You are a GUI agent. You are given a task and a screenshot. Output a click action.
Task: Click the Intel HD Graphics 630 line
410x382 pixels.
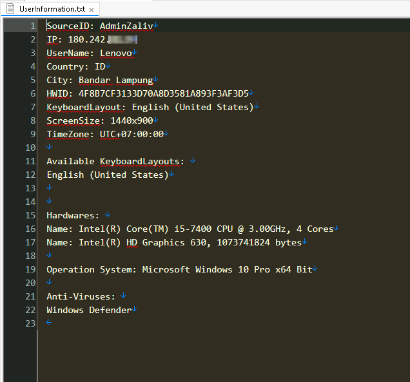174,242
